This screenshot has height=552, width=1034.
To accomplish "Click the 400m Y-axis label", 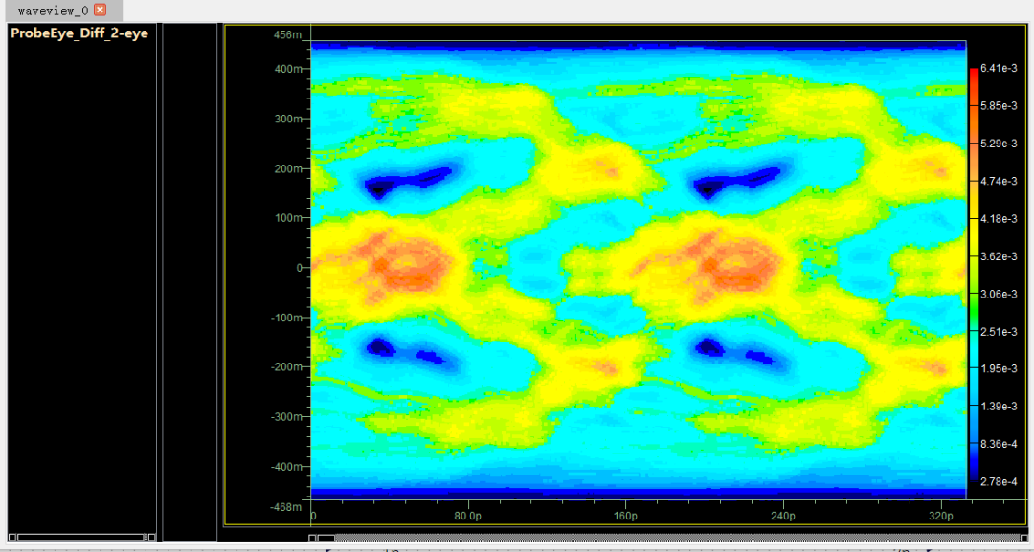I will coord(287,69).
